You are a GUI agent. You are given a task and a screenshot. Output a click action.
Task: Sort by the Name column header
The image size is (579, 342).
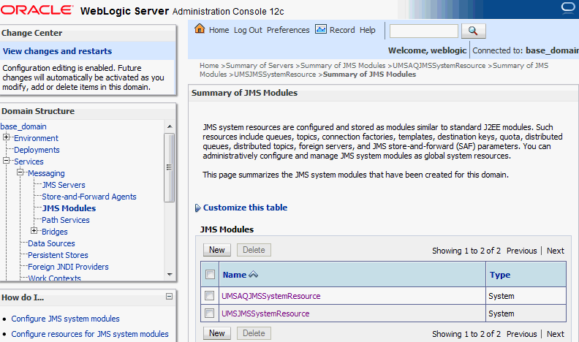(235, 275)
